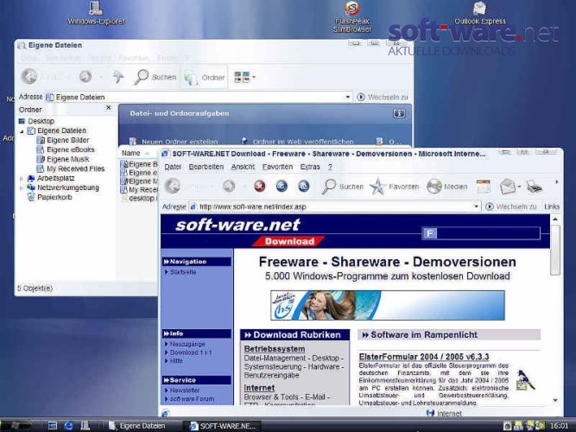Open the ? help menu in Internet Explorer
576x432 pixels.
click(330, 167)
